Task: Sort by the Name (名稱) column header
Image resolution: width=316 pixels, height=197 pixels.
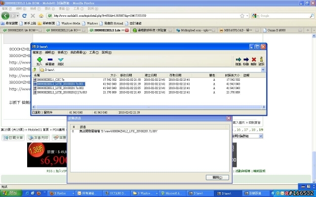Action: (63, 75)
